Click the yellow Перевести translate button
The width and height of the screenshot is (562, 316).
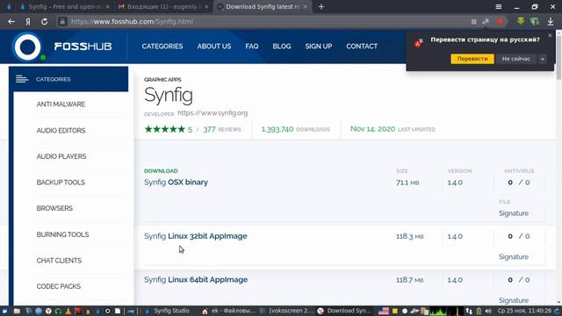click(x=472, y=59)
